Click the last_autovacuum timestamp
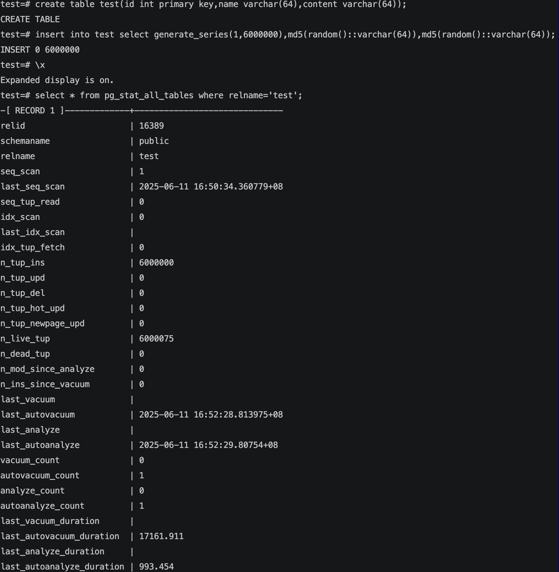 coord(211,415)
